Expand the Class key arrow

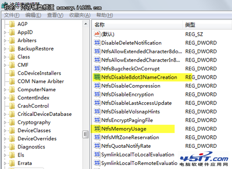tap(5, 57)
